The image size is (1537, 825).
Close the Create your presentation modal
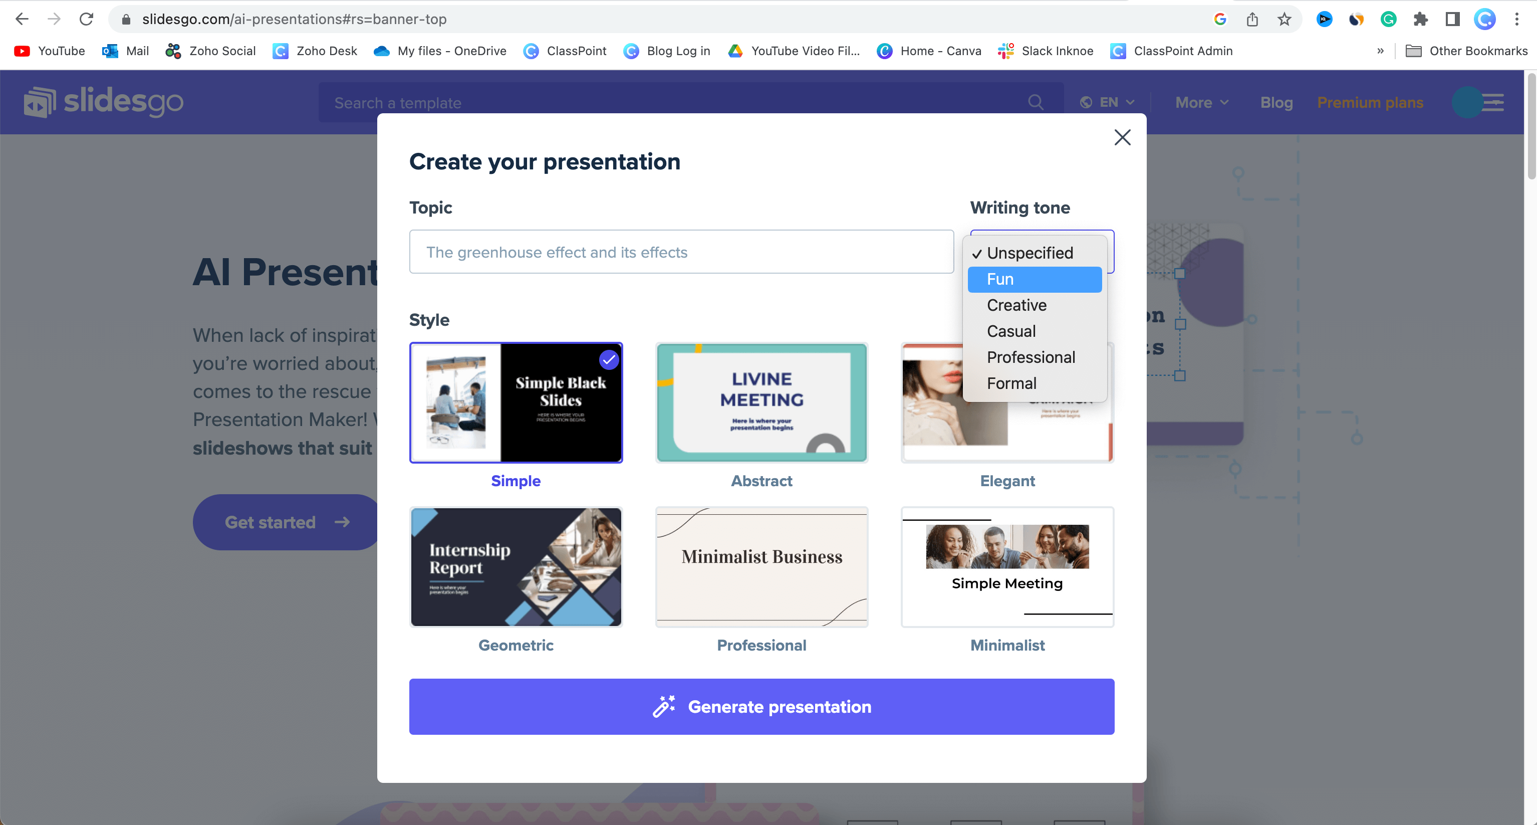[1122, 137]
